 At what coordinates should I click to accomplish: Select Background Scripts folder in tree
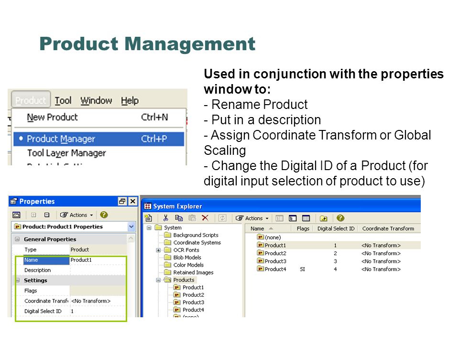click(x=196, y=235)
